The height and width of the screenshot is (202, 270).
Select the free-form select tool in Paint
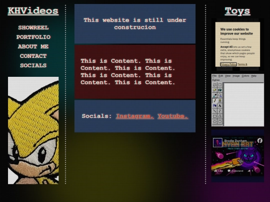(214, 85)
